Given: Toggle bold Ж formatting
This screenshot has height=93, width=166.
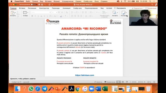Looking at the screenshot, I should 32,16.
